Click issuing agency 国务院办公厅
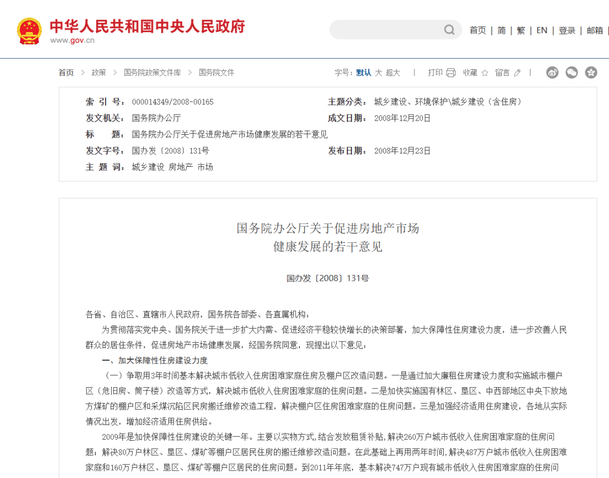The image size is (609, 478). 157,118
